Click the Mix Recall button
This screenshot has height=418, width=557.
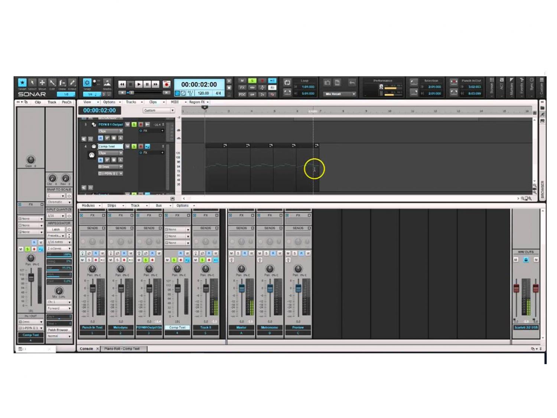(339, 94)
